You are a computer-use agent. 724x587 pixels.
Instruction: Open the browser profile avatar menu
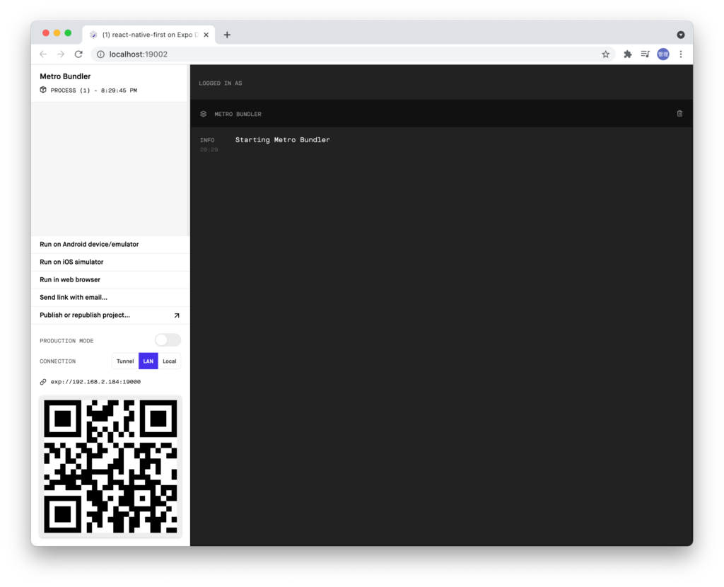pos(662,54)
